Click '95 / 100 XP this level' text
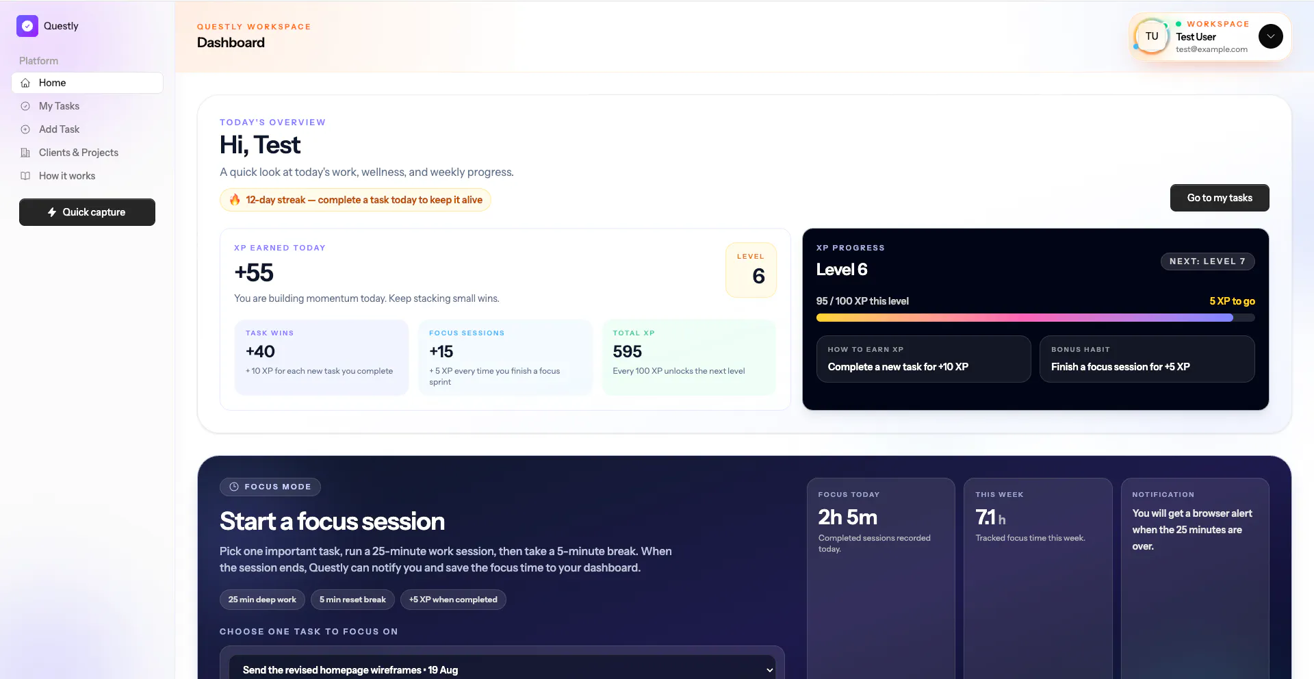The width and height of the screenshot is (1314, 679). click(862, 301)
